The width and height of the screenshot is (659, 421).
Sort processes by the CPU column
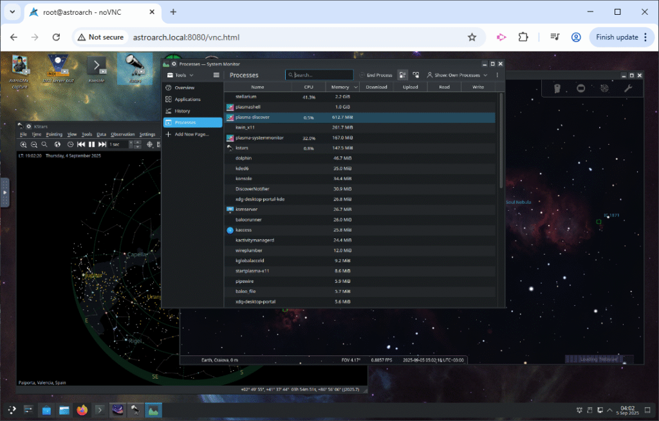coord(308,87)
